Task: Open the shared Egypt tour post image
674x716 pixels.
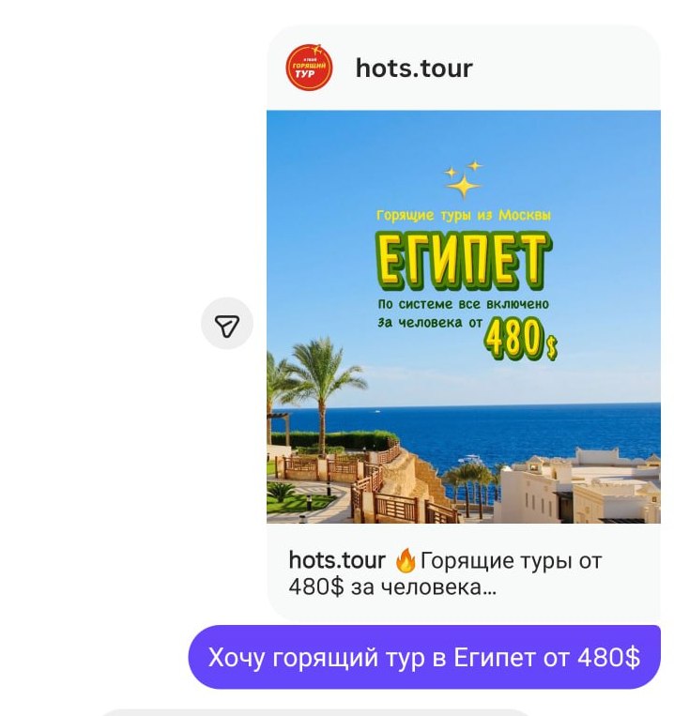Action: point(464,317)
